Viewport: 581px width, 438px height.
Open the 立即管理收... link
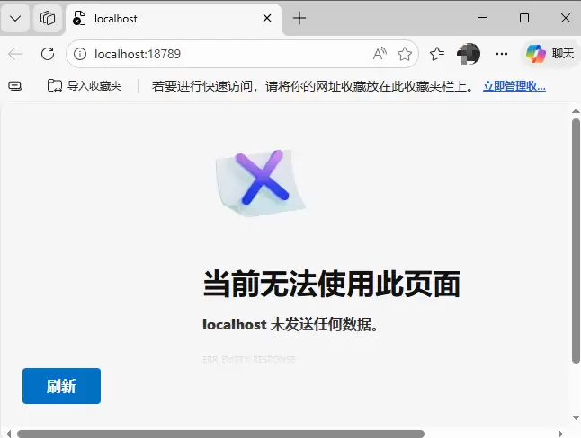point(514,86)
